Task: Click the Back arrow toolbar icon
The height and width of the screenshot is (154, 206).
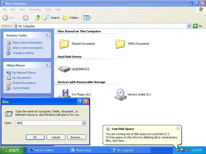Action: (x=5, y=18)
